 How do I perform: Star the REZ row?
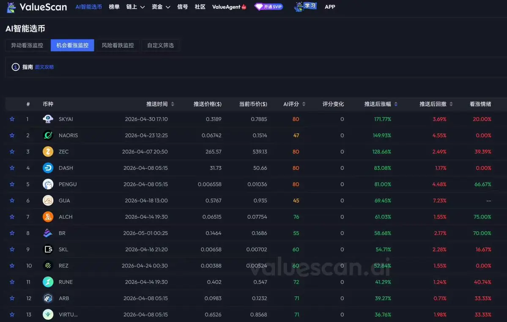[12, 265]
